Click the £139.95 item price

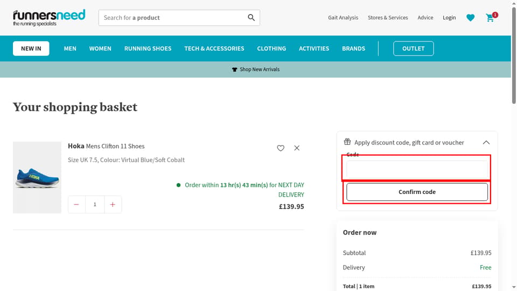(x=291, y=207)
